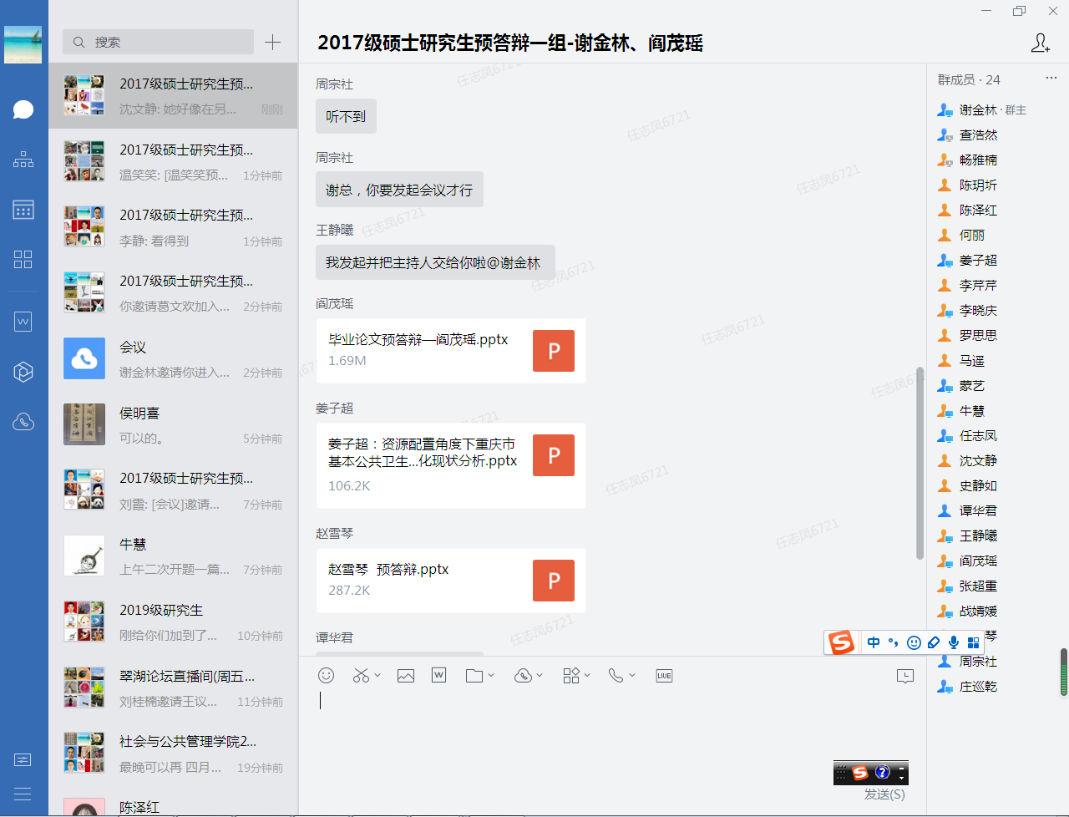Click the add member icon in header
The width and height of the screenshot is (1069, 817).
(1040, 43)
